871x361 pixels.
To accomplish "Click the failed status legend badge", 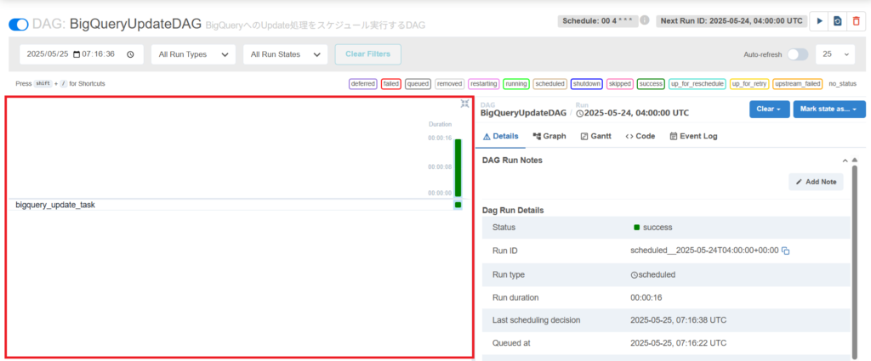I will point(391,84).
